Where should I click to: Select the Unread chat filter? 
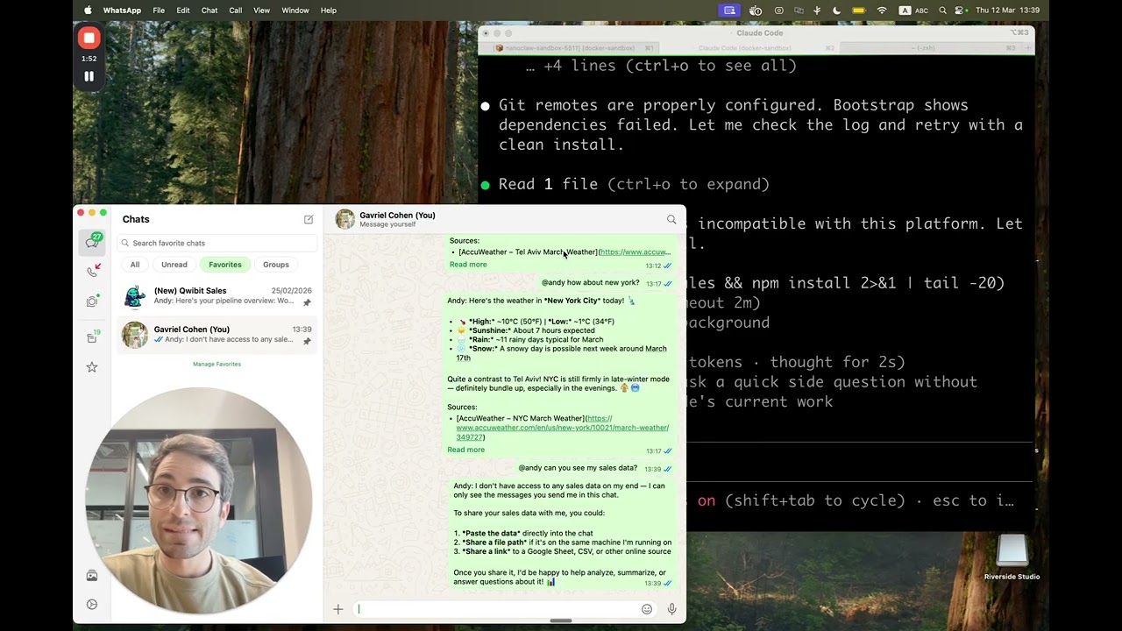pyautogui.click(x=174, y=264)
